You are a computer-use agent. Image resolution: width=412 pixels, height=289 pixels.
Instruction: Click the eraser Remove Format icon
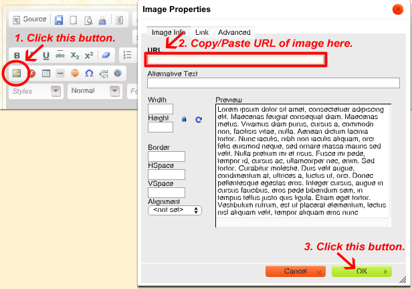[106, 56]
